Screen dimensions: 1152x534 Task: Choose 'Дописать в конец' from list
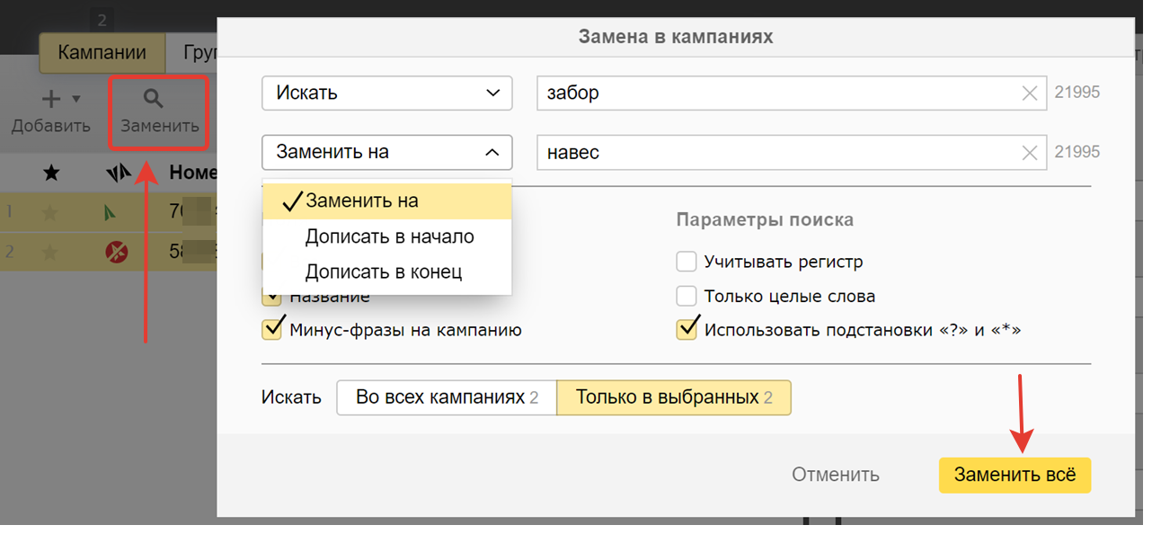point(383,271)
